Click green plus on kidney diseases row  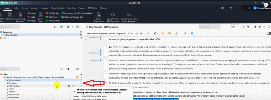pos(69,86)
